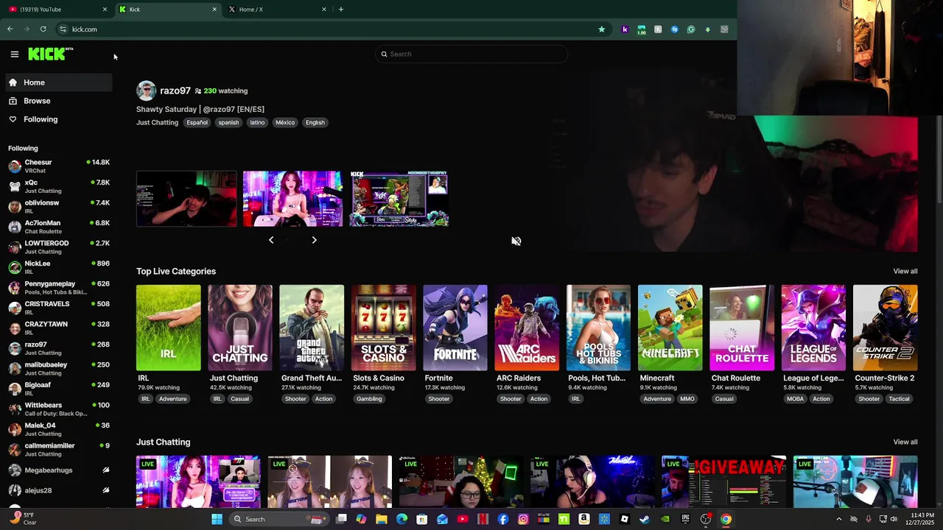Show hidden system tray icons
The image size is (943, 530).
[x=838, y=519]
